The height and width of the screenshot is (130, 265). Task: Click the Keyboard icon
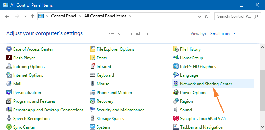click(x=93, y=75)
